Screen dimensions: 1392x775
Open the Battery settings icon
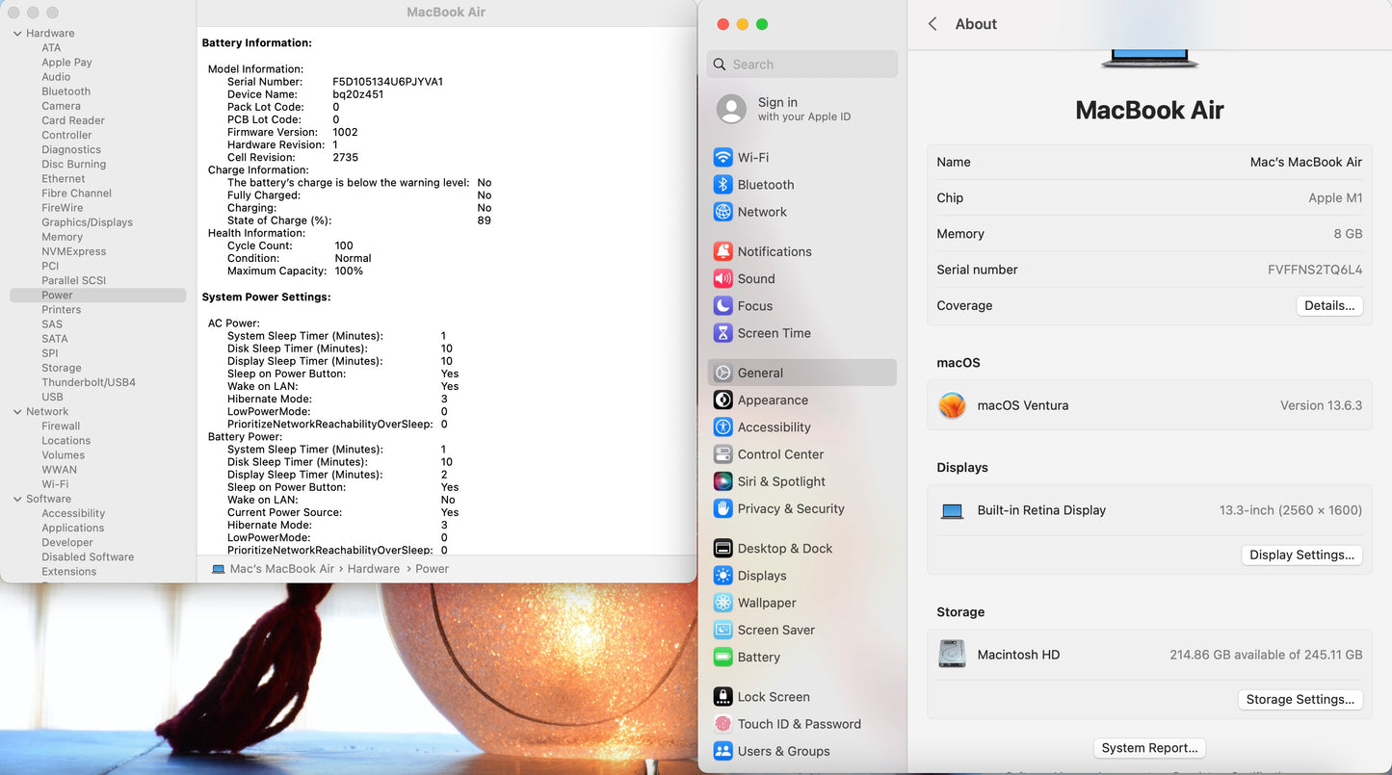722,658
